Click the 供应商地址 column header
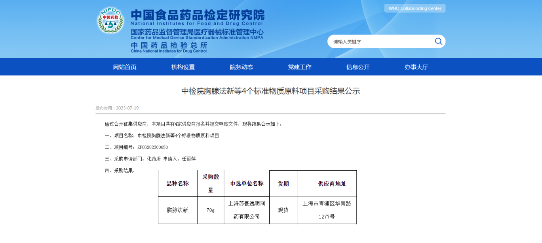The image size is (542, 243). (332, 184)
